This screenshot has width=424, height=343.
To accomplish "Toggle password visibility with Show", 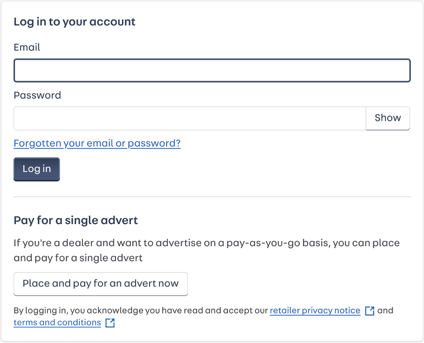I will 388,118.
